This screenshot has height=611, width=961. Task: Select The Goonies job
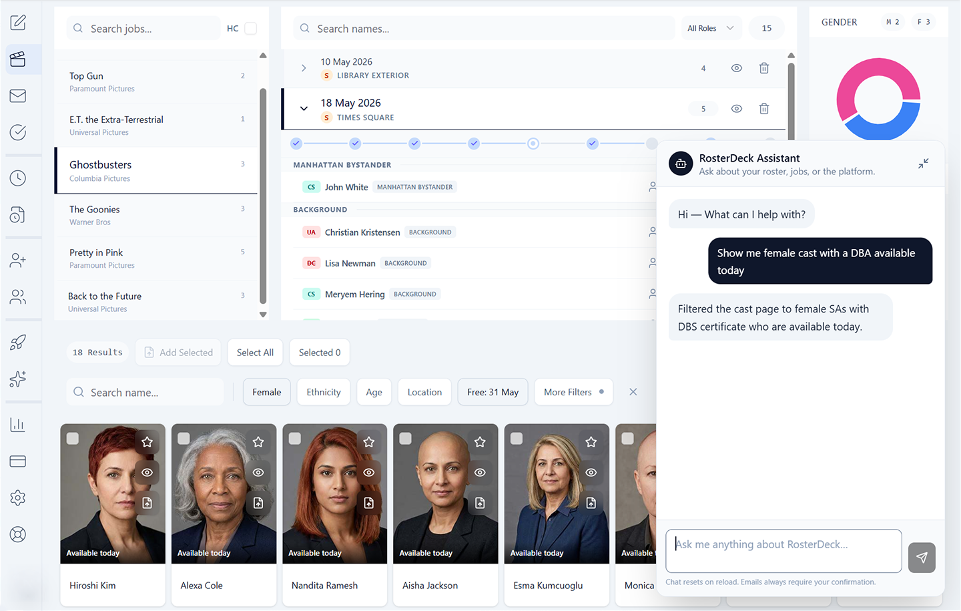point(157,215)
